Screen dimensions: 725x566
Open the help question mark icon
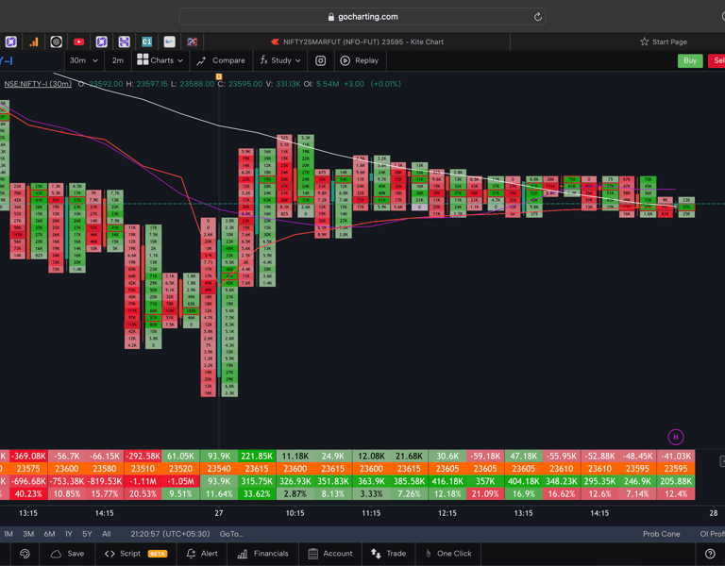pos(710,554)
